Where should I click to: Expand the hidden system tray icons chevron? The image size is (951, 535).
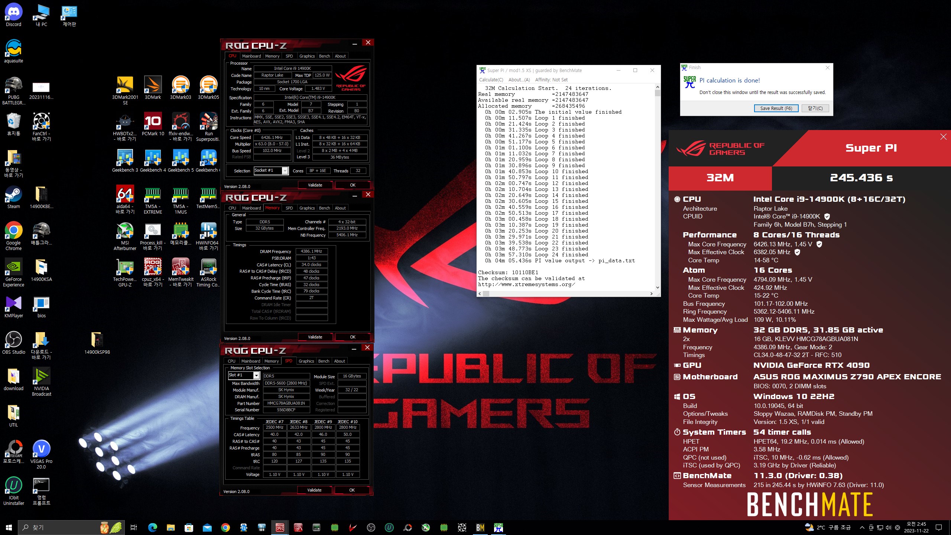click(x=862, y=527)
